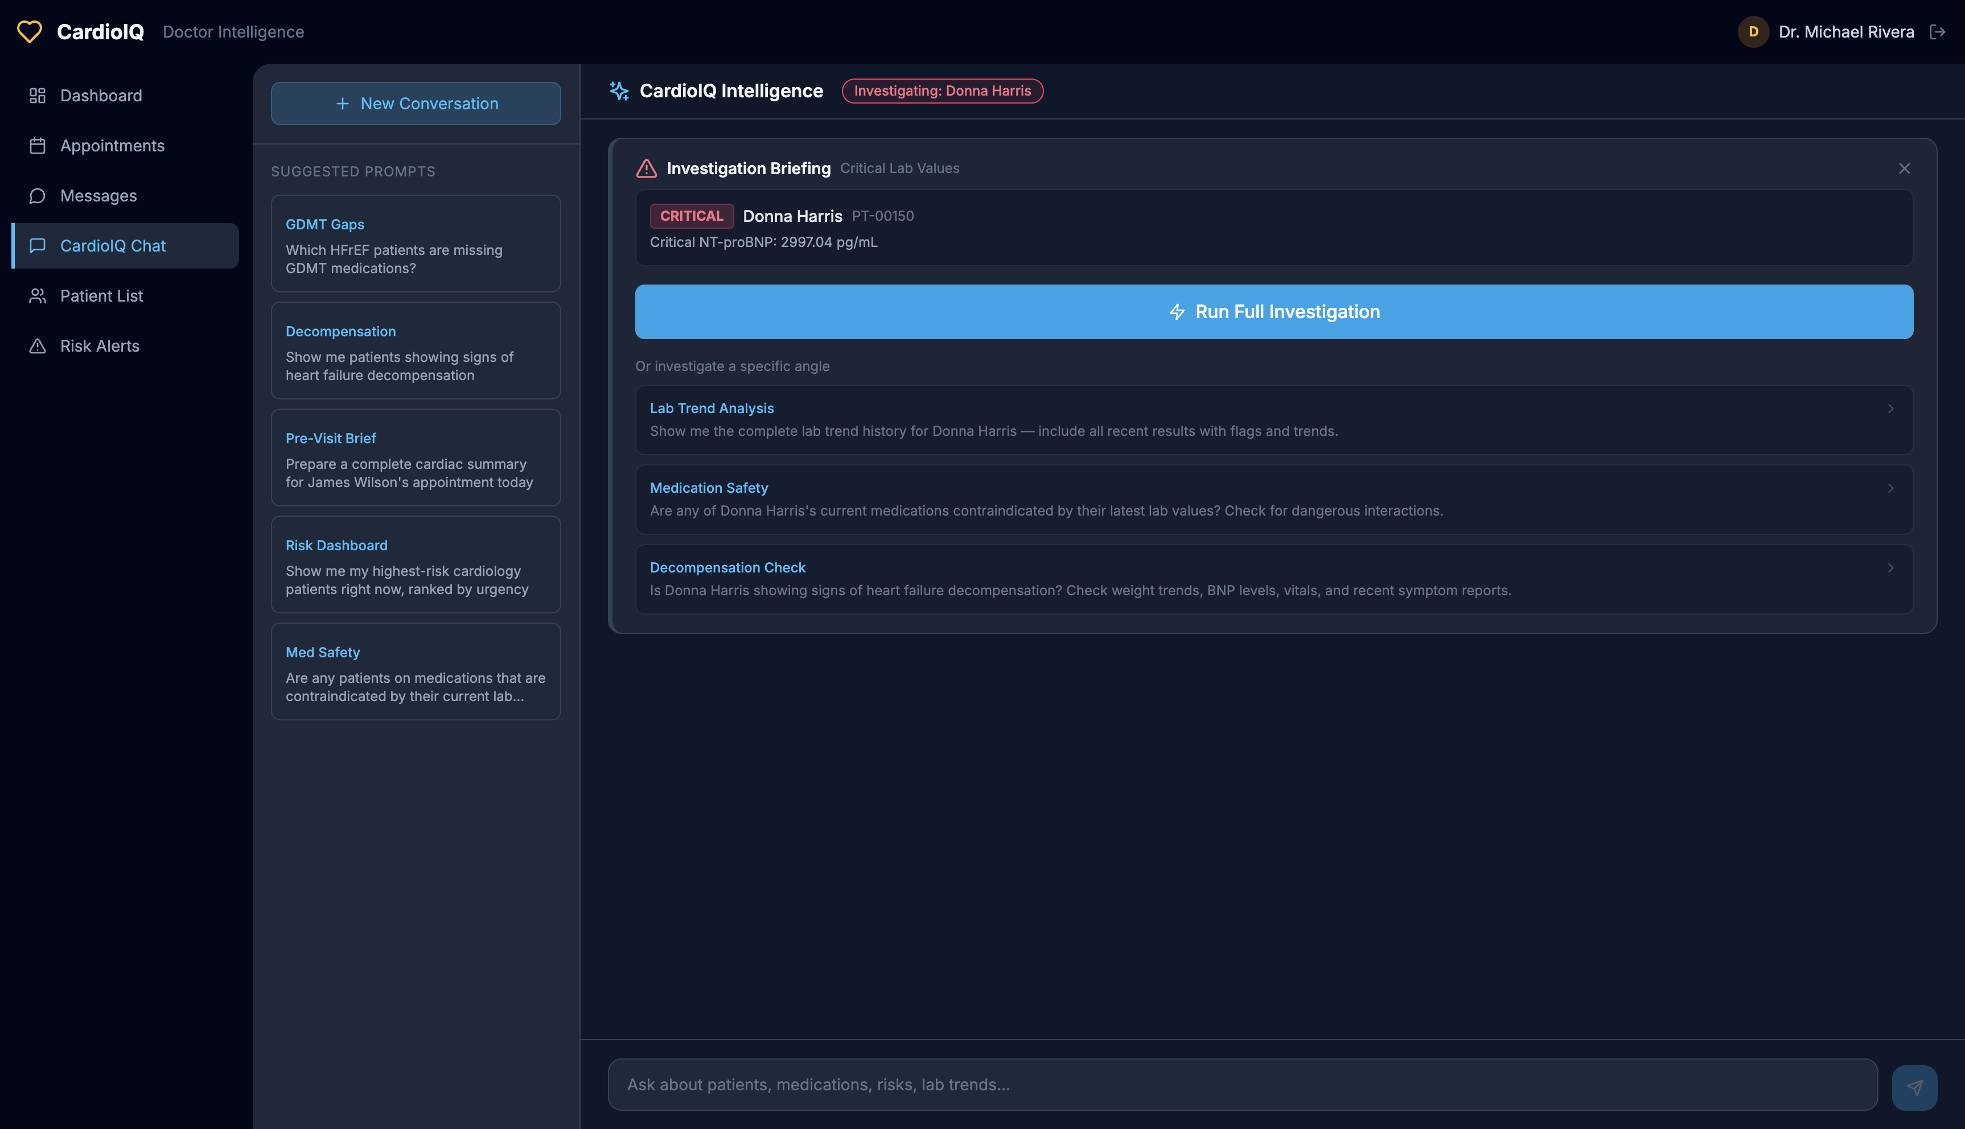This screenshot has width=1965, height=1129.
Task: Click the Appointments calendar icon
Action: point(37,146)
